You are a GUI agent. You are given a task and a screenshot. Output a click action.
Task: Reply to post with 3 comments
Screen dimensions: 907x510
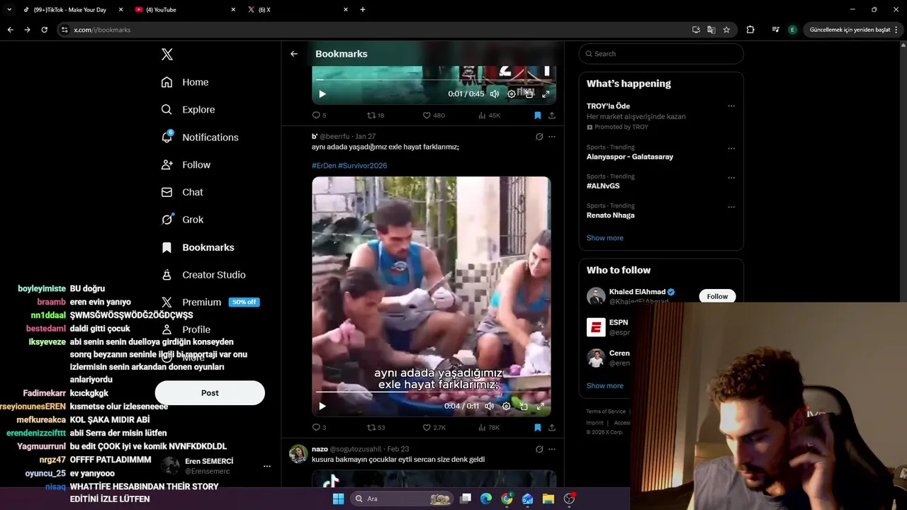pos(320,428)
